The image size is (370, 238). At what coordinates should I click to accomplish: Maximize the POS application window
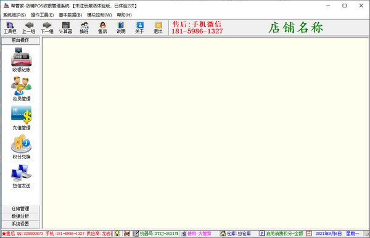pyautogui.click(x=345, y=6)
